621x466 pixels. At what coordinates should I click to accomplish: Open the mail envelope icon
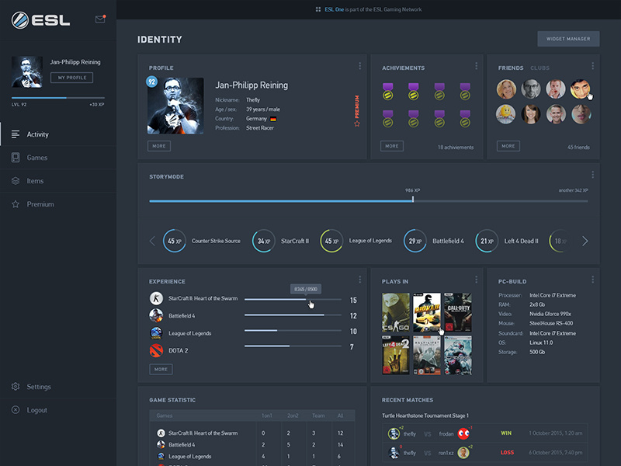(x=100, y=19)
